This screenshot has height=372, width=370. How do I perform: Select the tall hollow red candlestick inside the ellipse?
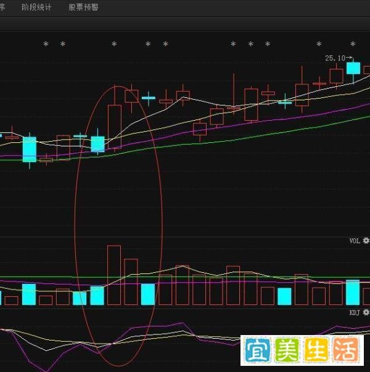115,127
